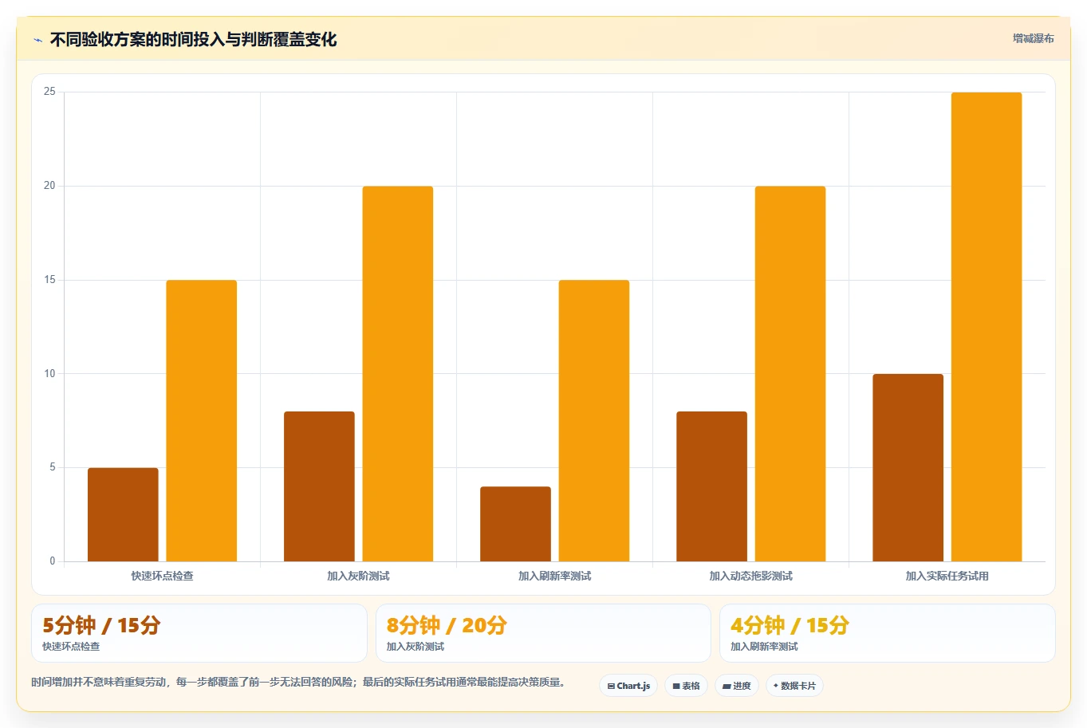Viewport: 1087px width, 728px height.
Task: Click the y-axis value 20
Action: pos(49,186)
